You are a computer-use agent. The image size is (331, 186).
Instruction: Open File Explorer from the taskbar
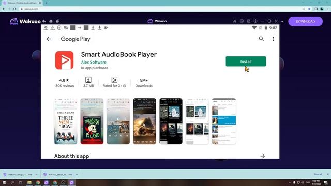coord(29,182)
